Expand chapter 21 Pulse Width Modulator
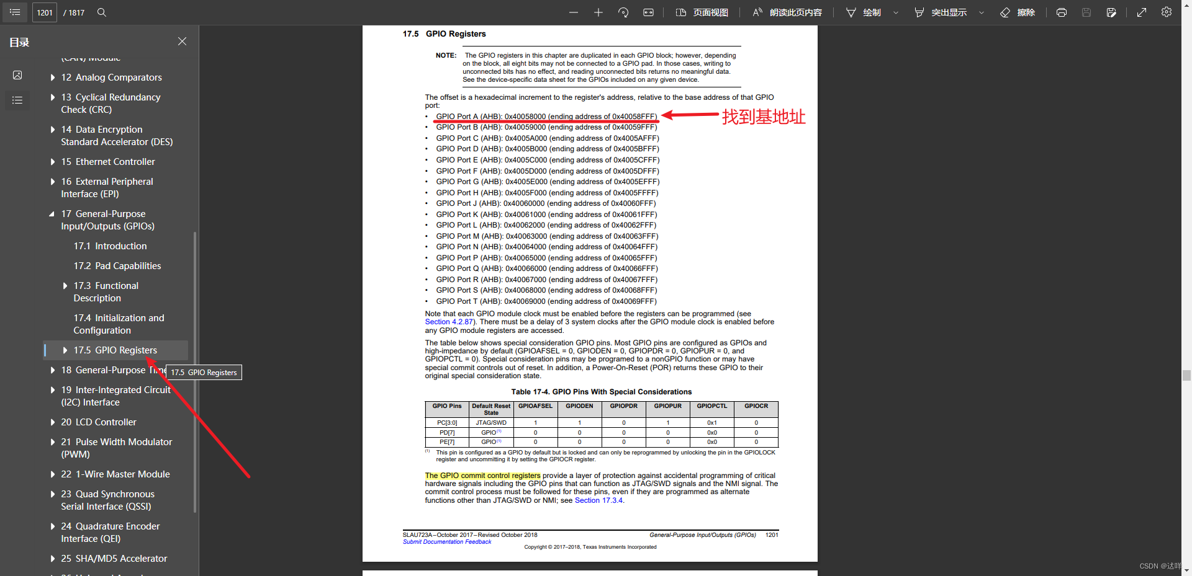Viewport: 1192px width, 576px height. pyautogui.click(x=53, y=442)
